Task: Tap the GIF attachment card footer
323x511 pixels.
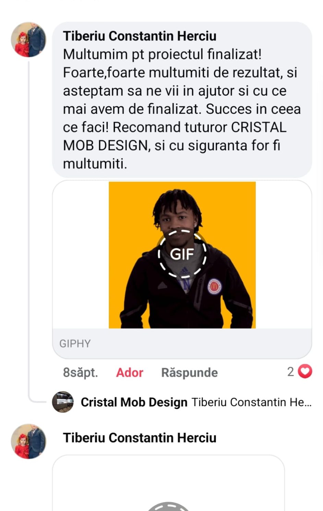Action: pos(182,343)
